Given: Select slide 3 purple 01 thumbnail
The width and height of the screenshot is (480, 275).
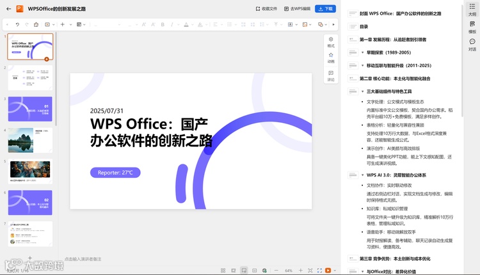Looking at the screenshot, I should (x=30, y=109).
